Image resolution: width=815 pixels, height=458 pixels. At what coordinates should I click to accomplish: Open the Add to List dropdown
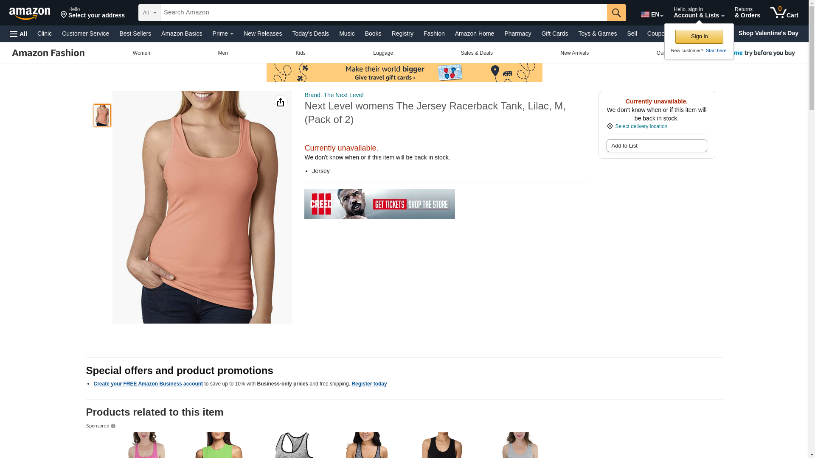(657, 146)
